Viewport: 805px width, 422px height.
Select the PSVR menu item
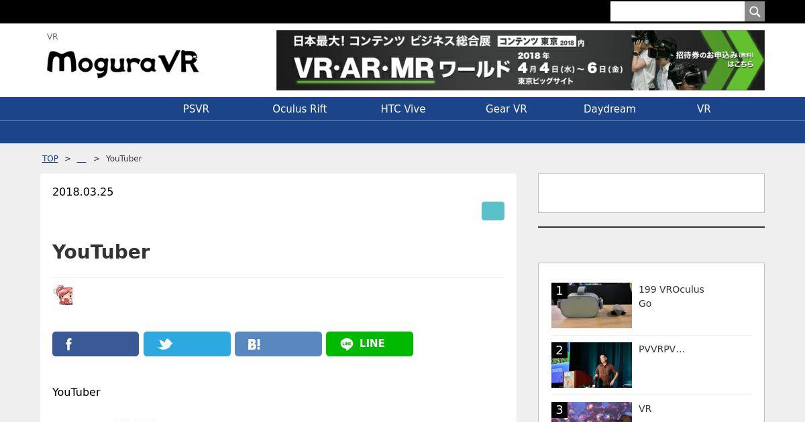coord(196,109)
